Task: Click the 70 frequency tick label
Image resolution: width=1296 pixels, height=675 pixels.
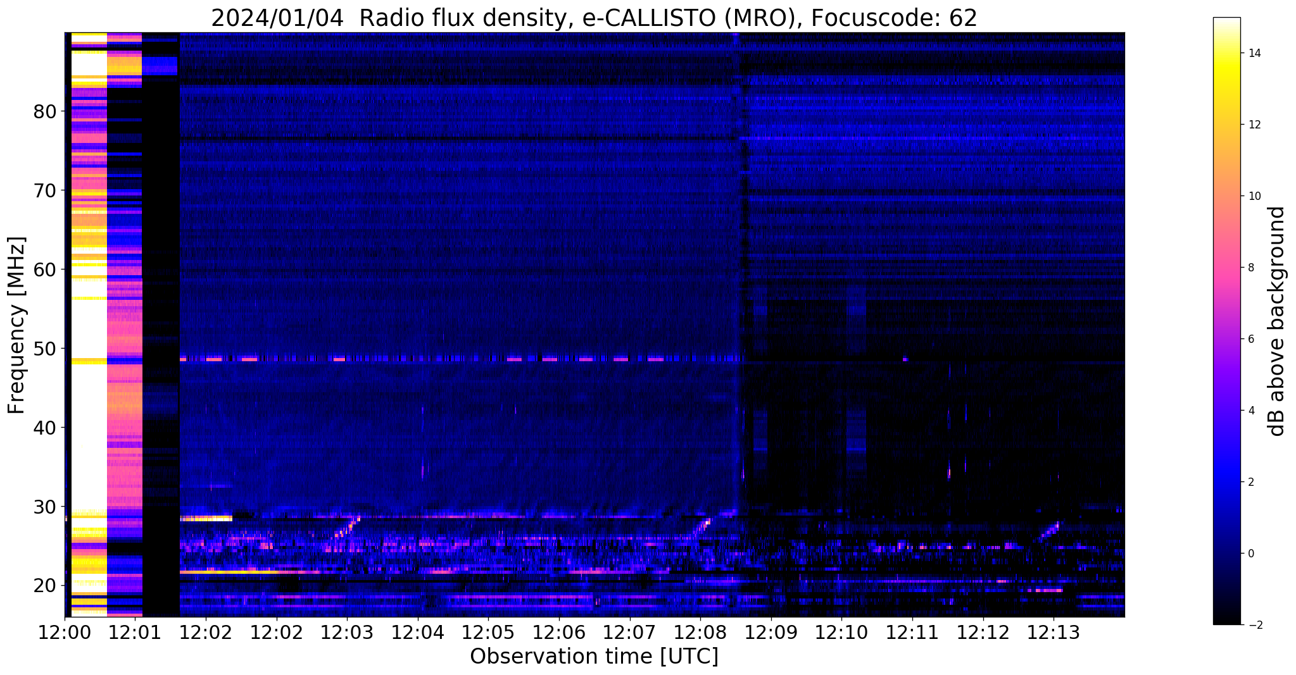Action: point(46,190)
